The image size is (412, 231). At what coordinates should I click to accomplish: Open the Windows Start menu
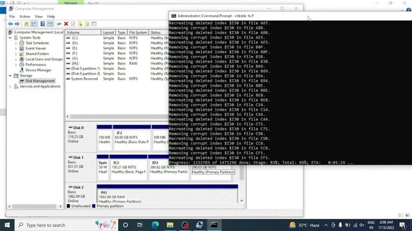click(7, 225)
